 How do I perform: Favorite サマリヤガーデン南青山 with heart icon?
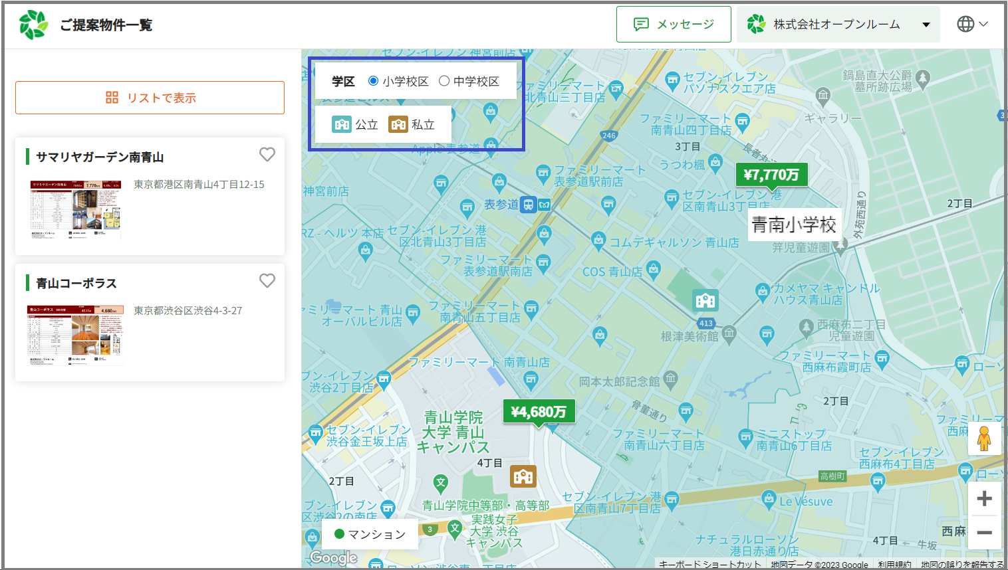click(267, 155)
